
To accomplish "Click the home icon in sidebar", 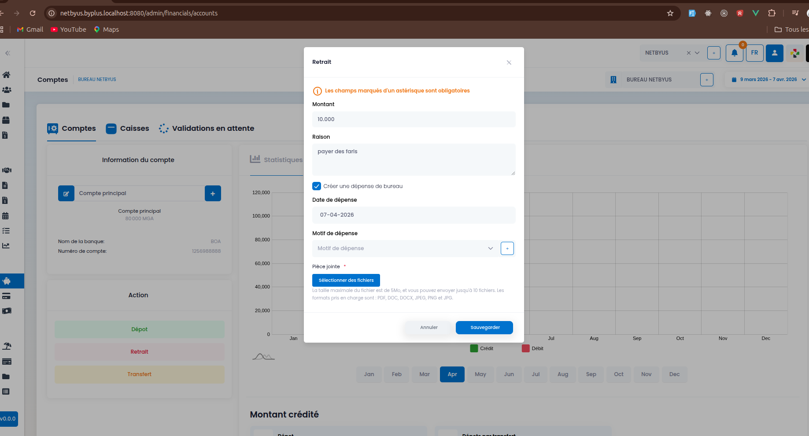I will click(x=6, y=75).
